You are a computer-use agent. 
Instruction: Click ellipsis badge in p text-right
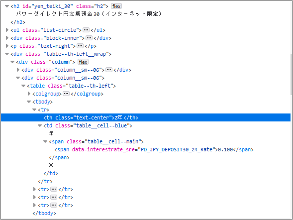tap(80, 46)
